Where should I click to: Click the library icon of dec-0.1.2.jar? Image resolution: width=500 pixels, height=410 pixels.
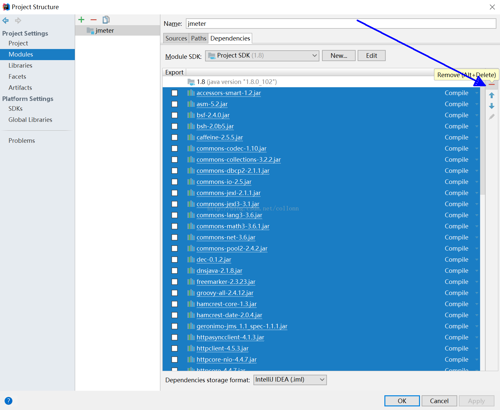191,259
